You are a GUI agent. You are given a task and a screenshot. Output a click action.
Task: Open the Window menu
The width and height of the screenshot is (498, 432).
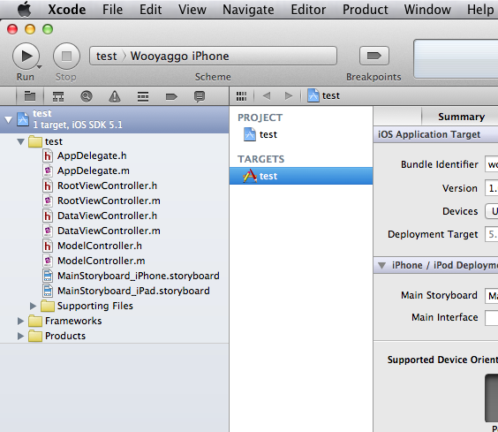[x=427, y=10]
